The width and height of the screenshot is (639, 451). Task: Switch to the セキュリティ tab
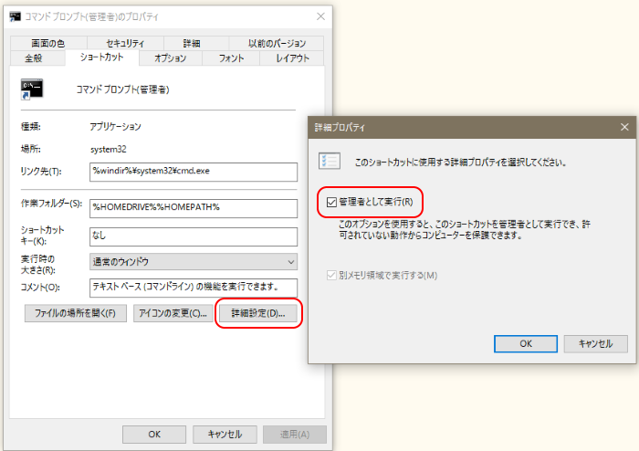(x=125, y=43)
